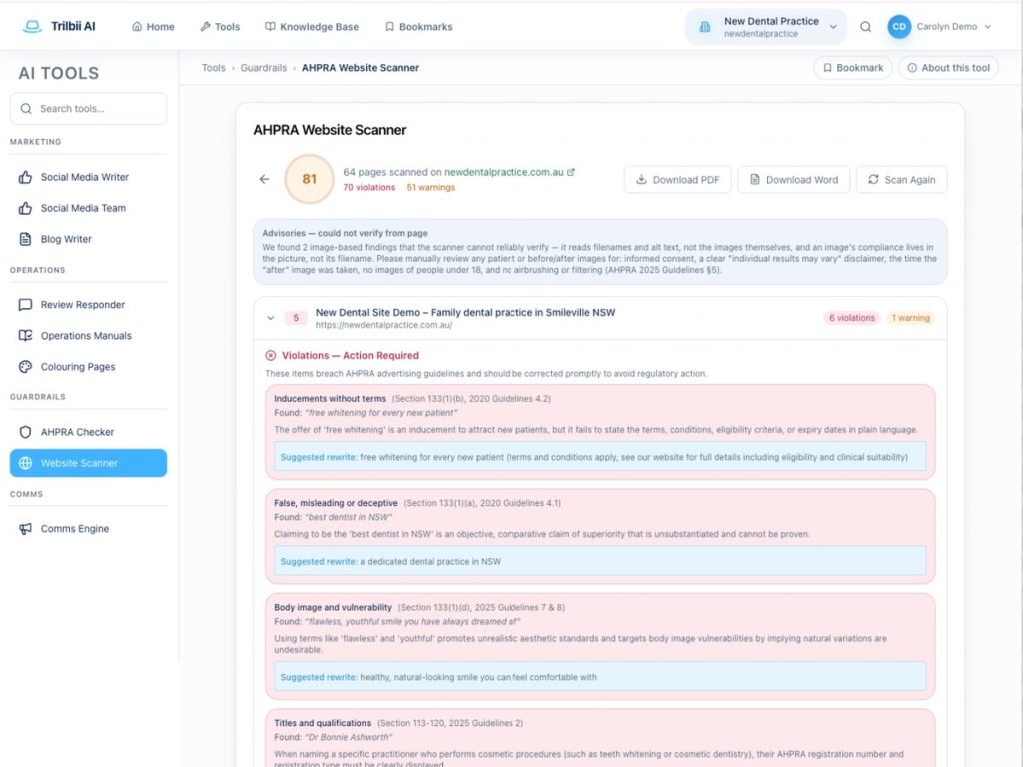Screen dimensions: 1023x767
Task: Click the Search tools input field
Action: click(88, 108)
